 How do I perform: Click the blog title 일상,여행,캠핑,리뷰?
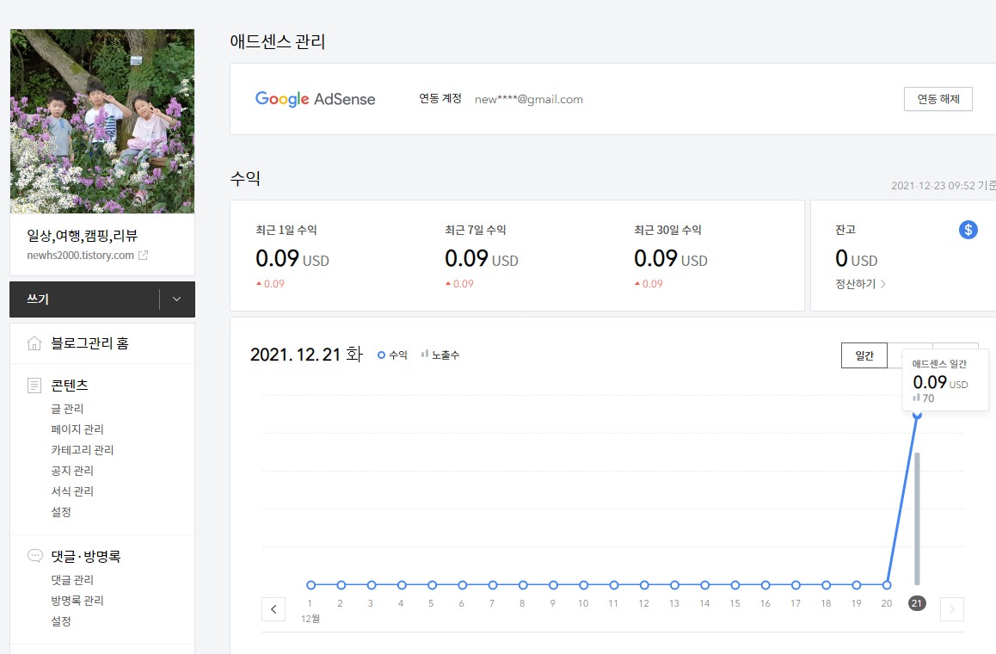coord(82,236)
